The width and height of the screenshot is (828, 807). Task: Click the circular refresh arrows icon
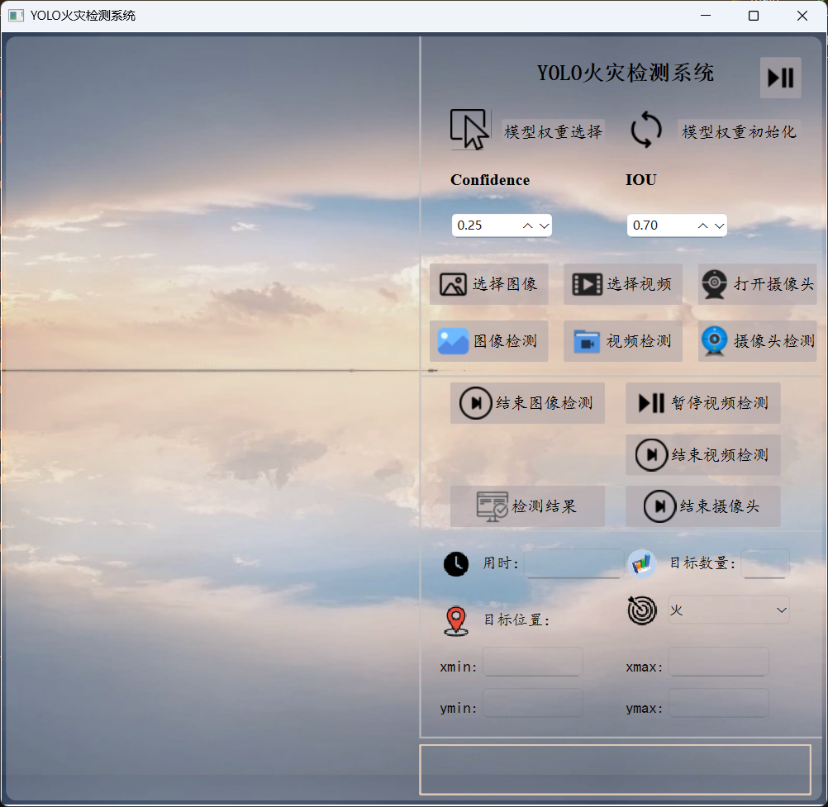[x=646, y=130]
